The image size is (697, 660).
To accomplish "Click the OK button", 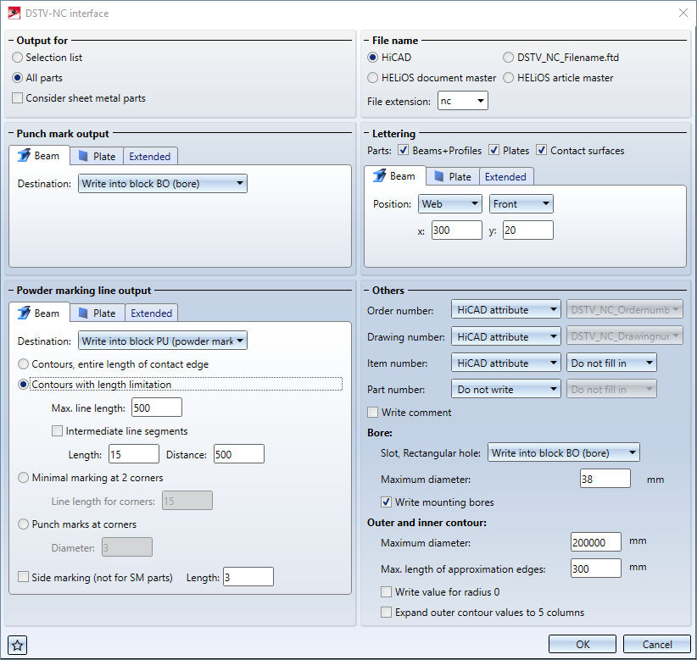I will [583, 644].
